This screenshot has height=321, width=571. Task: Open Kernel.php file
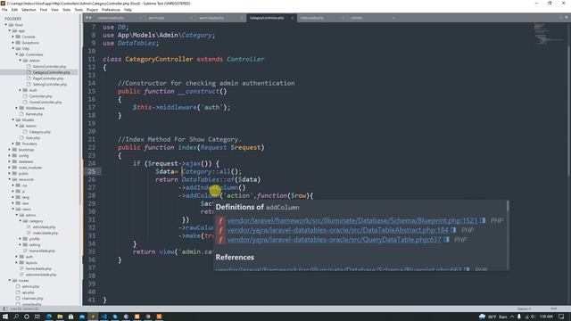click(34, 114)
